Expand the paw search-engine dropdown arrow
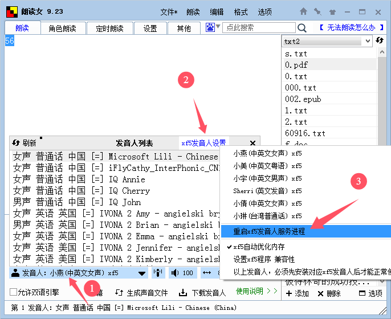The width and height of the screenshot is (391, 319). [x=218, y=26]
